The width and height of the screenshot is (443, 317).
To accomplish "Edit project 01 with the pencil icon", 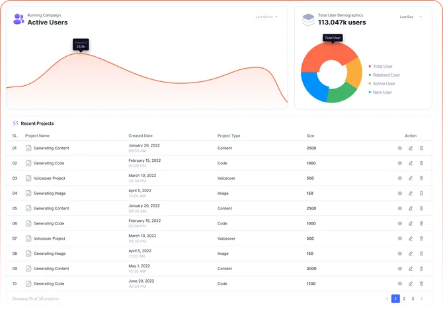I will 411,148.
